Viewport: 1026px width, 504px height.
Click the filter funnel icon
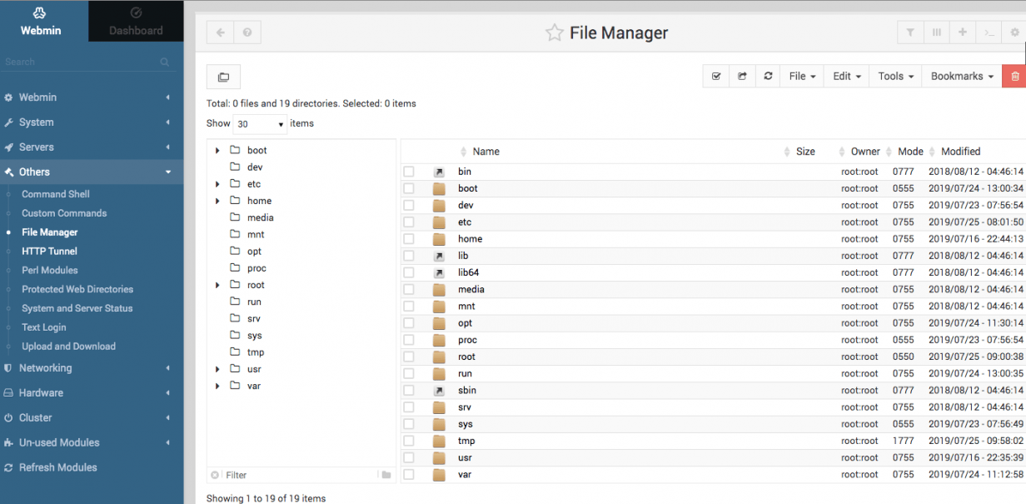tap(910, 32)
